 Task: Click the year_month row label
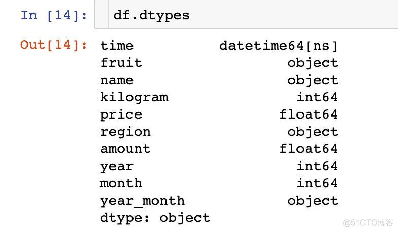coord(142,202)
